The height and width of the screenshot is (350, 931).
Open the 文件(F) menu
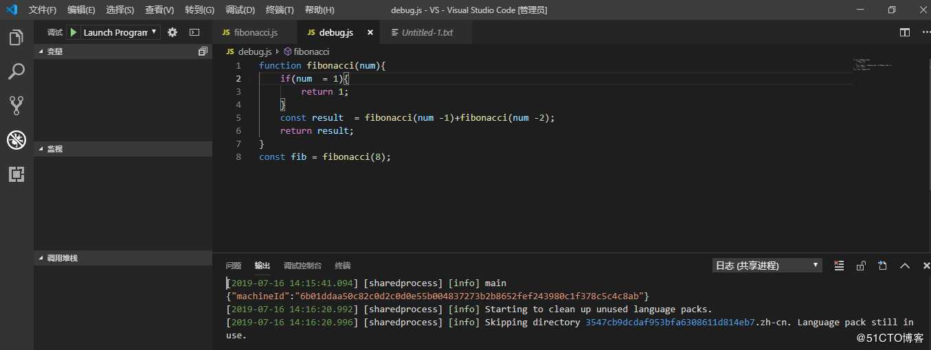(x=43, y=10)
